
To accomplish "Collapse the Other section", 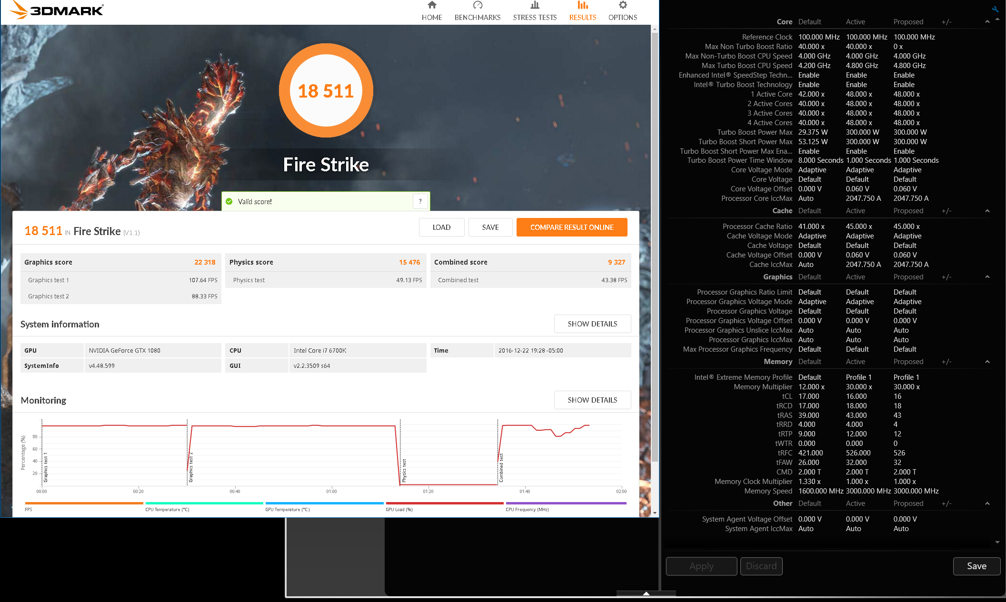I will pyautogui.click(x=987, y=503).
